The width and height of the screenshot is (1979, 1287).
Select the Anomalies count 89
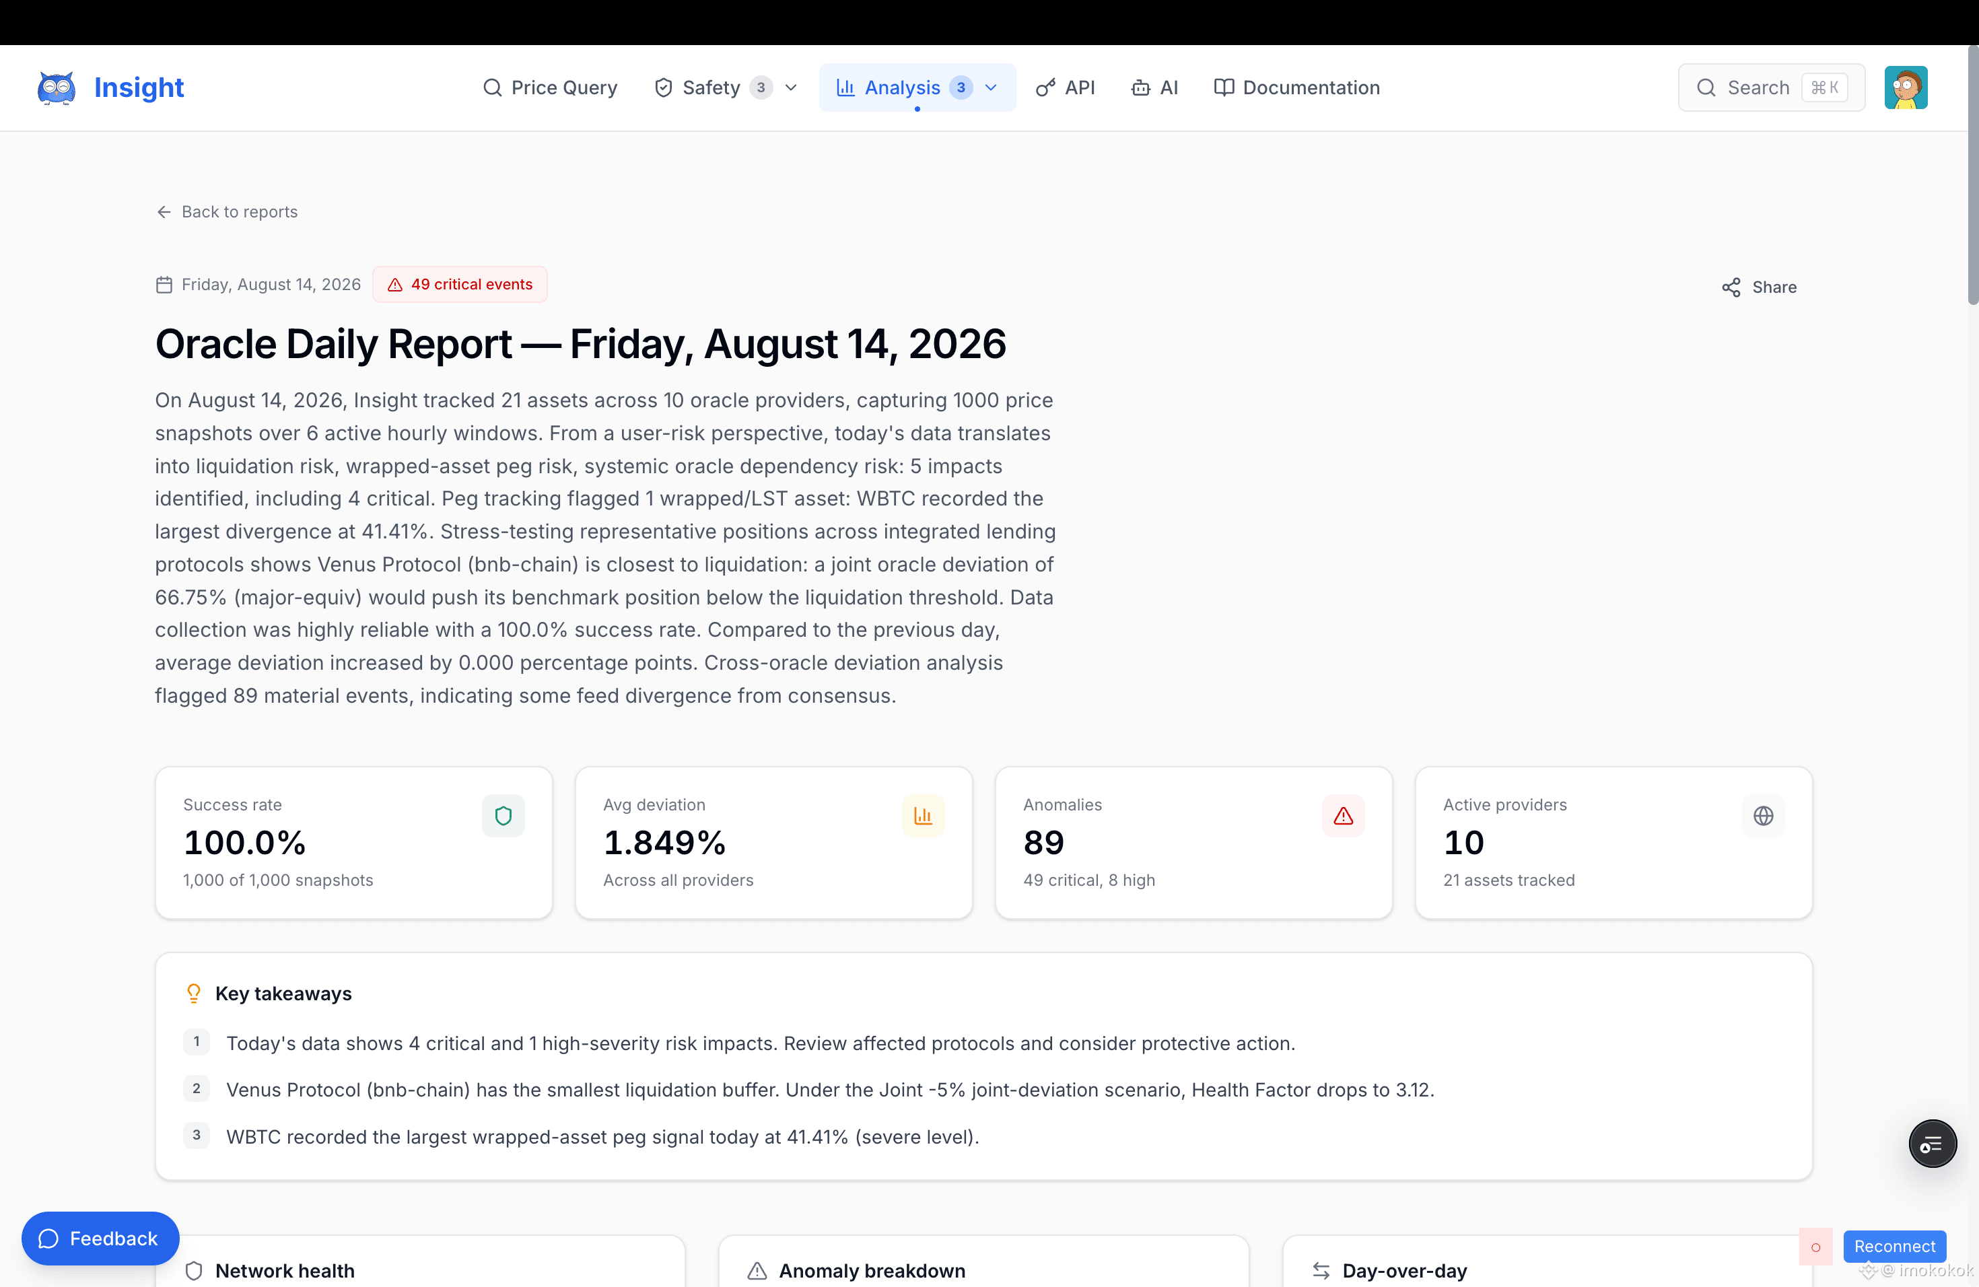click(1043, 842)
